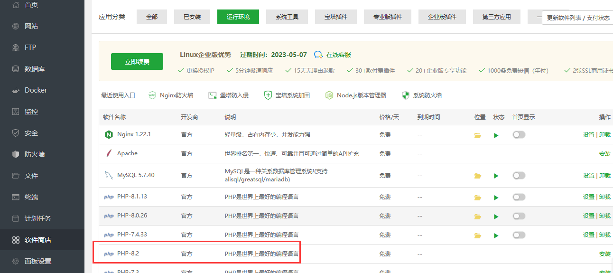
Task: Click 设置 for PHP-8.0.26
Action: click(589, 216)
